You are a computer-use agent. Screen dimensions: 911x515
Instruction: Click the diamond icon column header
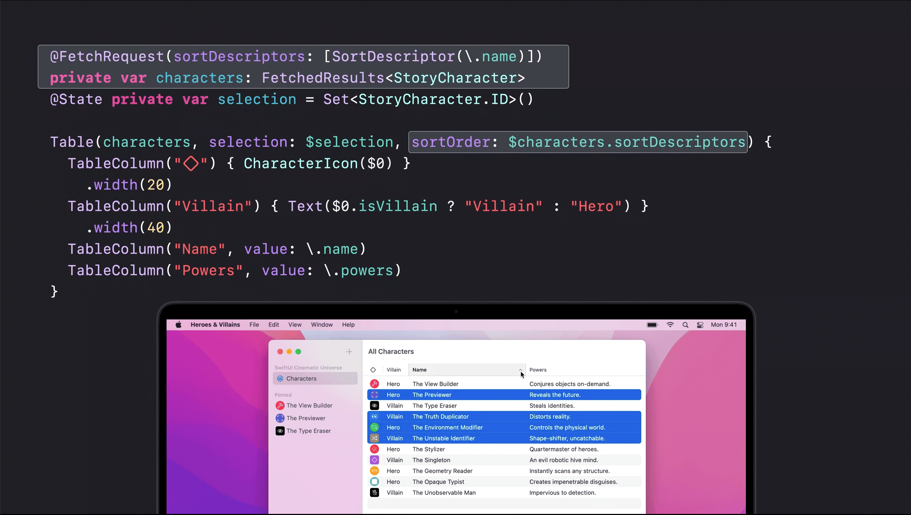[x=373, y=370]
